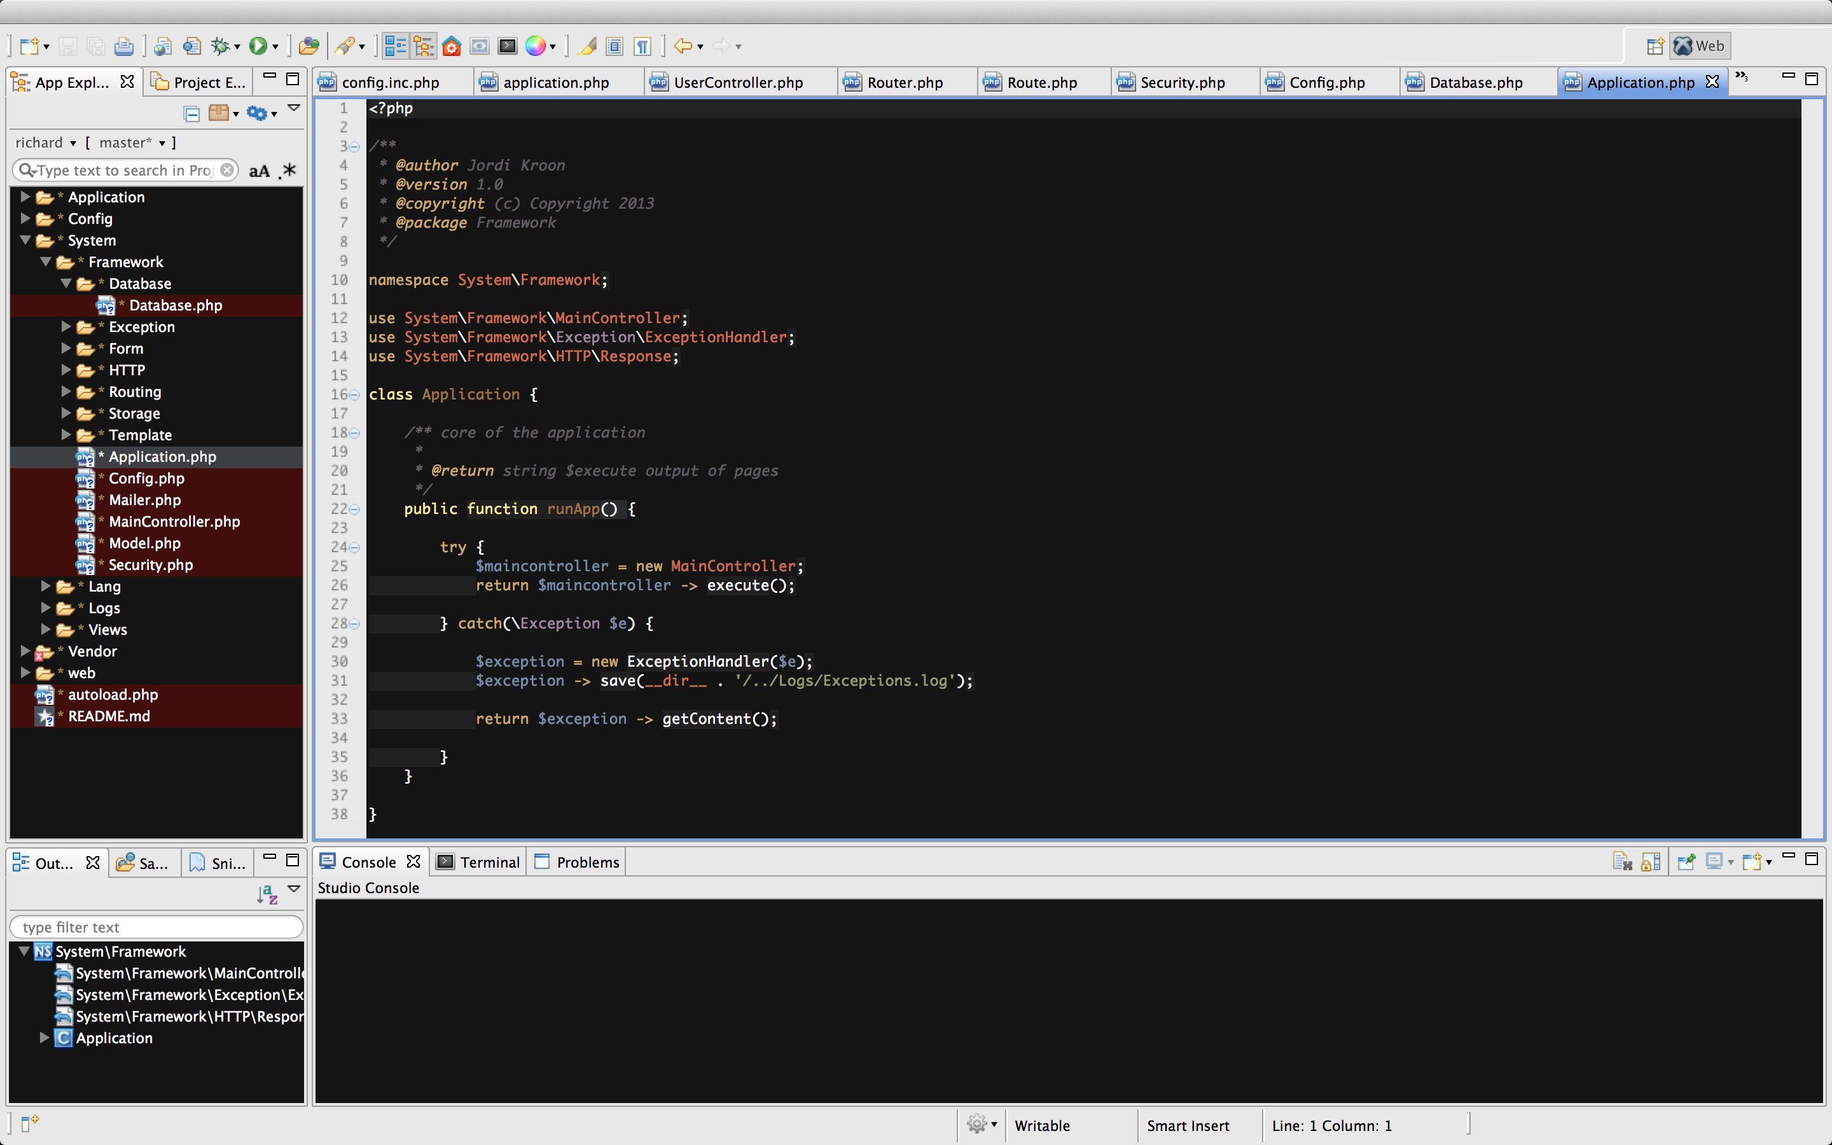1832x1145 pixels.
Task: Click Collapse All in App Explorer
Action: 192,114
